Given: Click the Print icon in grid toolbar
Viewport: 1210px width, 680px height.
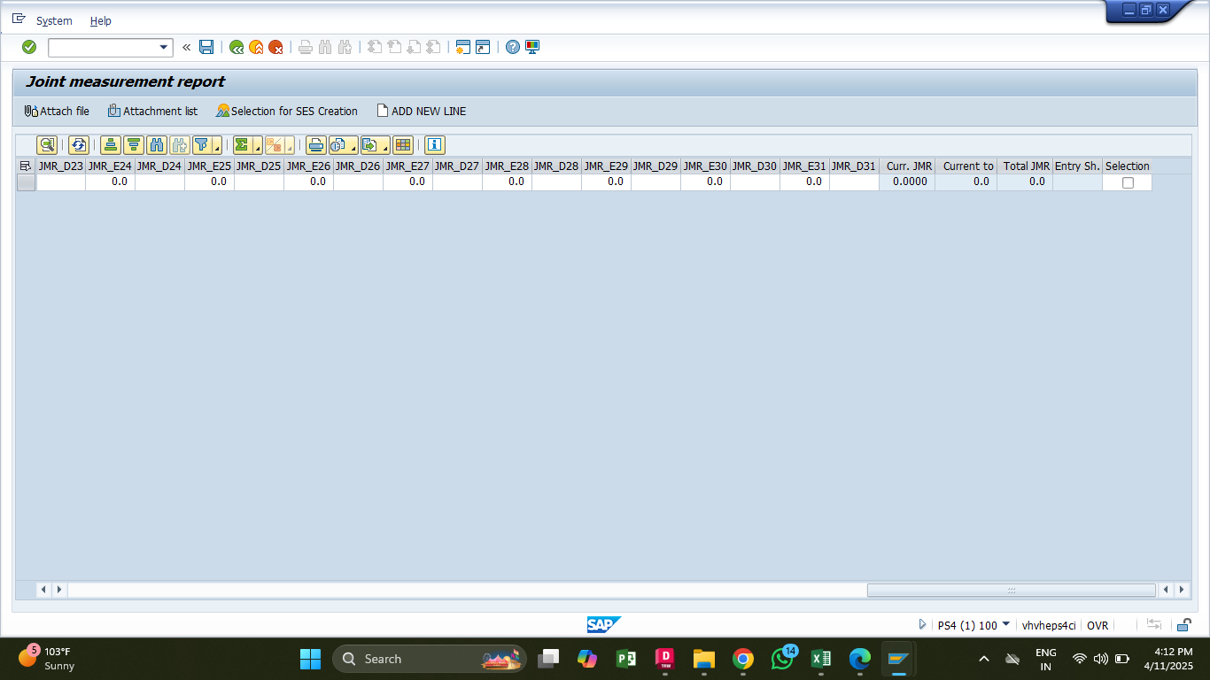Looking at the screenshot, I should [316, 145].
